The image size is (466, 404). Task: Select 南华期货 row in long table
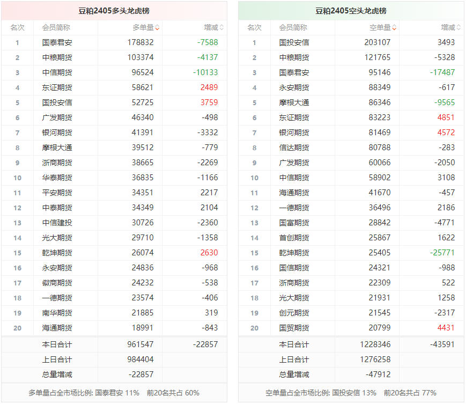pyautogui.click(x=114, y=313)
